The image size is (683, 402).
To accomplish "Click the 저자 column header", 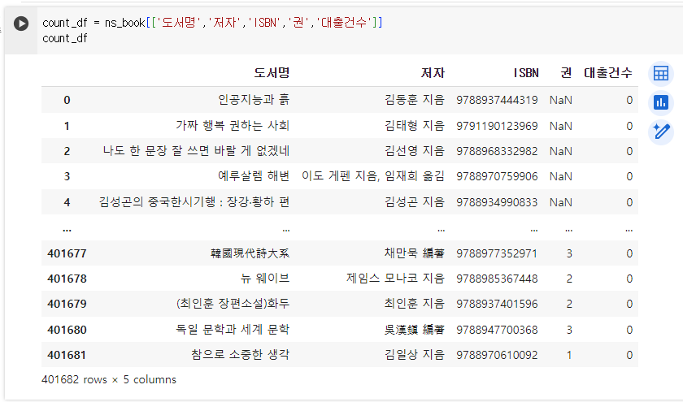I will pyautogui.click(x=433, y=72).
